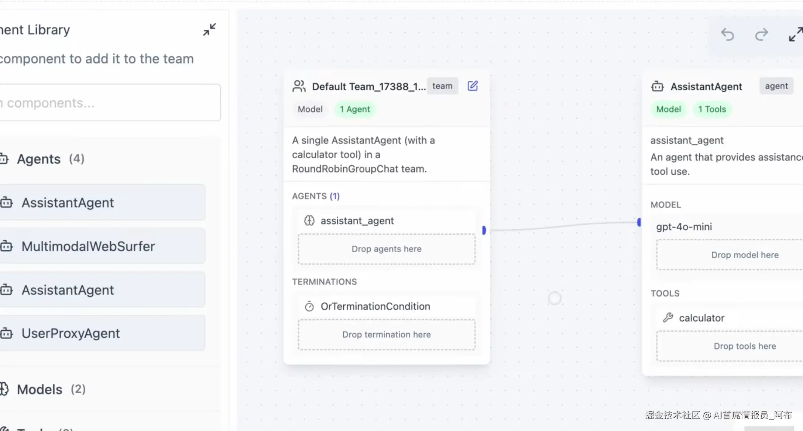Click the undo arrow icon
The width and height of the screenshot is (803, 431).
[x=727, y=35]
